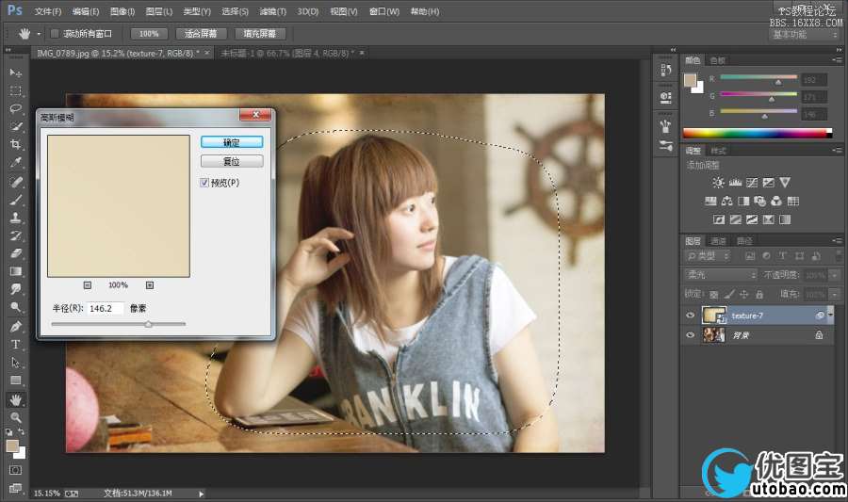The image size is (848, 502).
Task: Open the tool preset picker arrow
Action: coord(39,34)
